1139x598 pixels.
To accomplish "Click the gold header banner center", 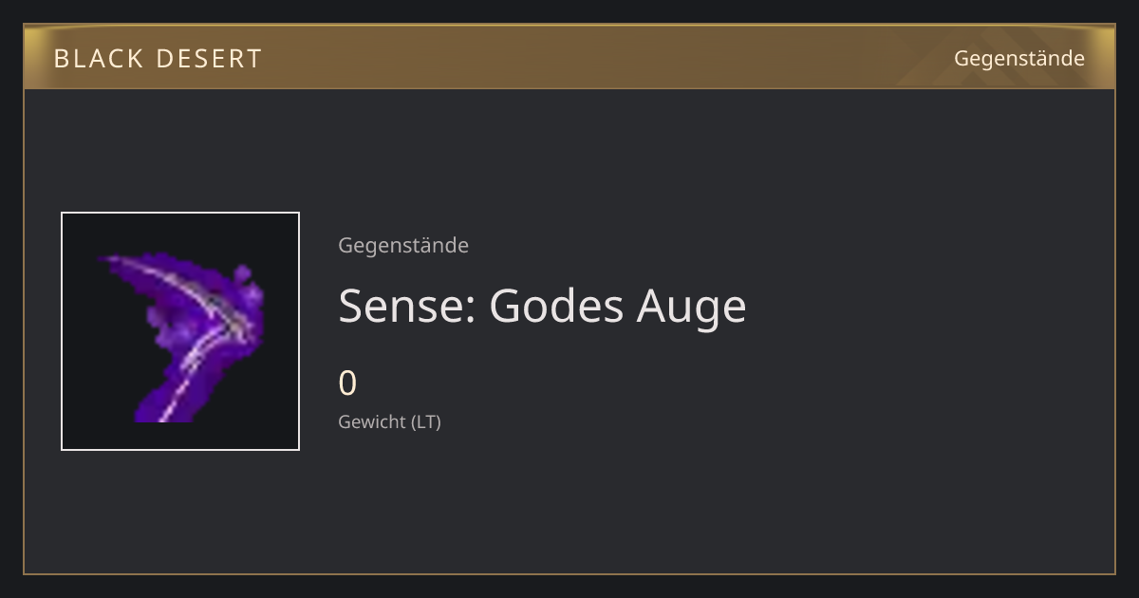I will [x=569, y=58].
